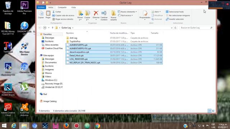Switch to the Inicio tab
This screenshot has width=230, height=129.
(x=51, y=7)
